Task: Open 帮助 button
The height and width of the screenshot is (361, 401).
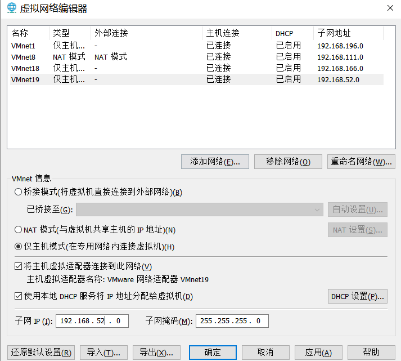Action: coord(371,353)
